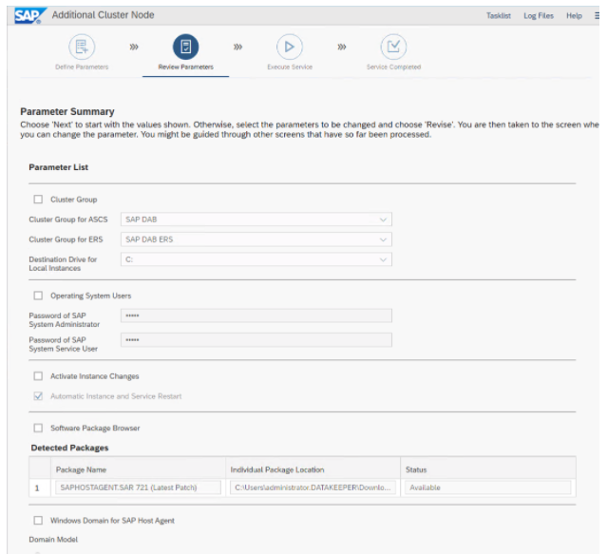Click the SAP System Service User password field
This screenshot has height=554, width=607.
point(256,340)
